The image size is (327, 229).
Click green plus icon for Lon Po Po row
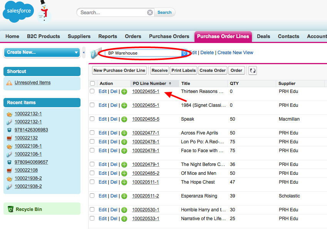tap(124, 142)
